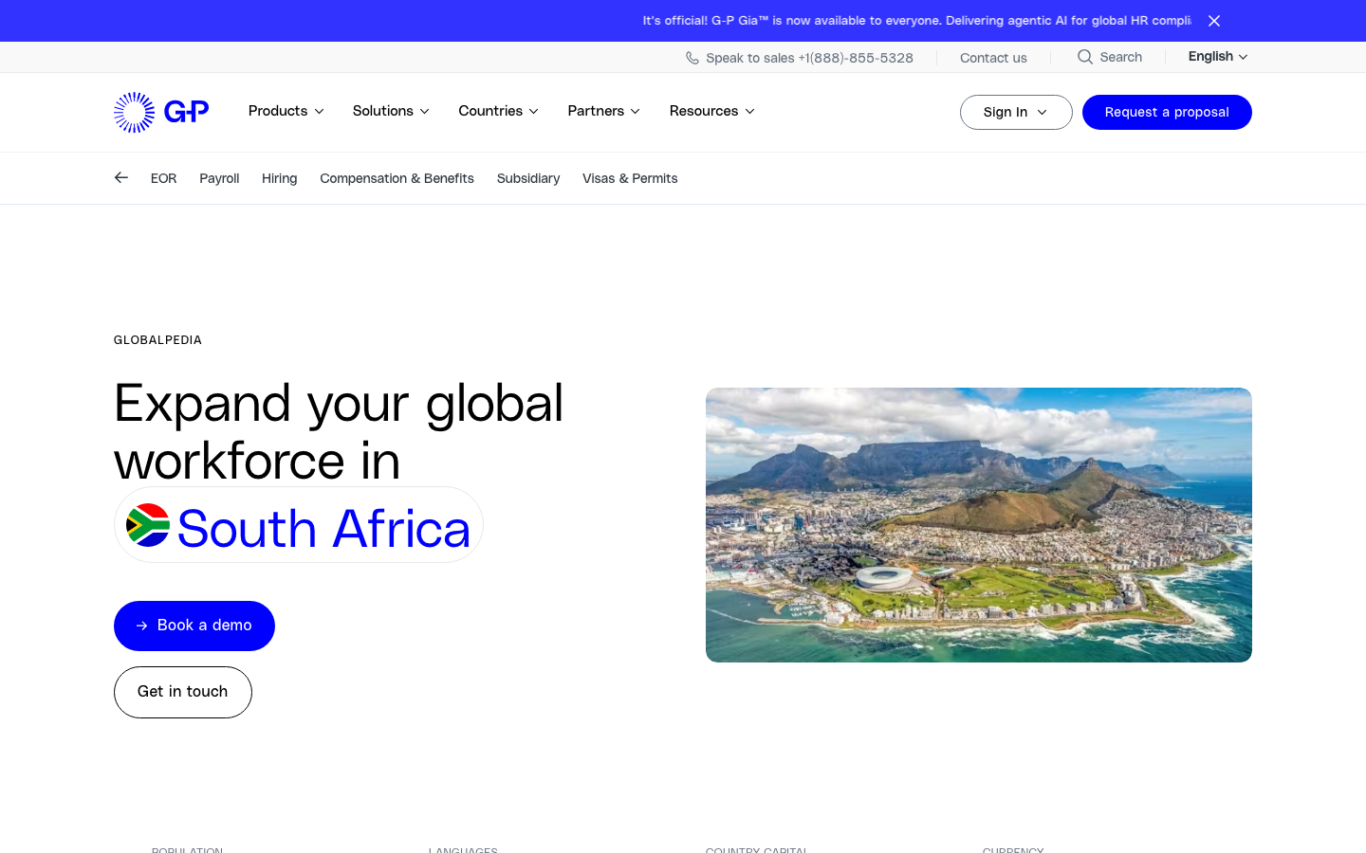Open the Visas & Permits tab
The height and width of the screenshot is (853, 1366).
[x=630, y=178]
